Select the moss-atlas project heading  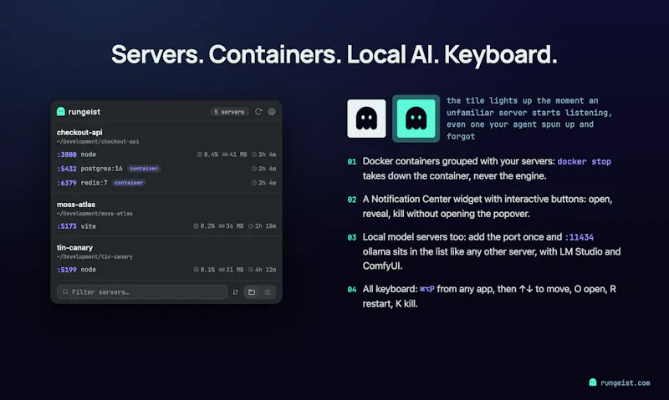point(76,205)
